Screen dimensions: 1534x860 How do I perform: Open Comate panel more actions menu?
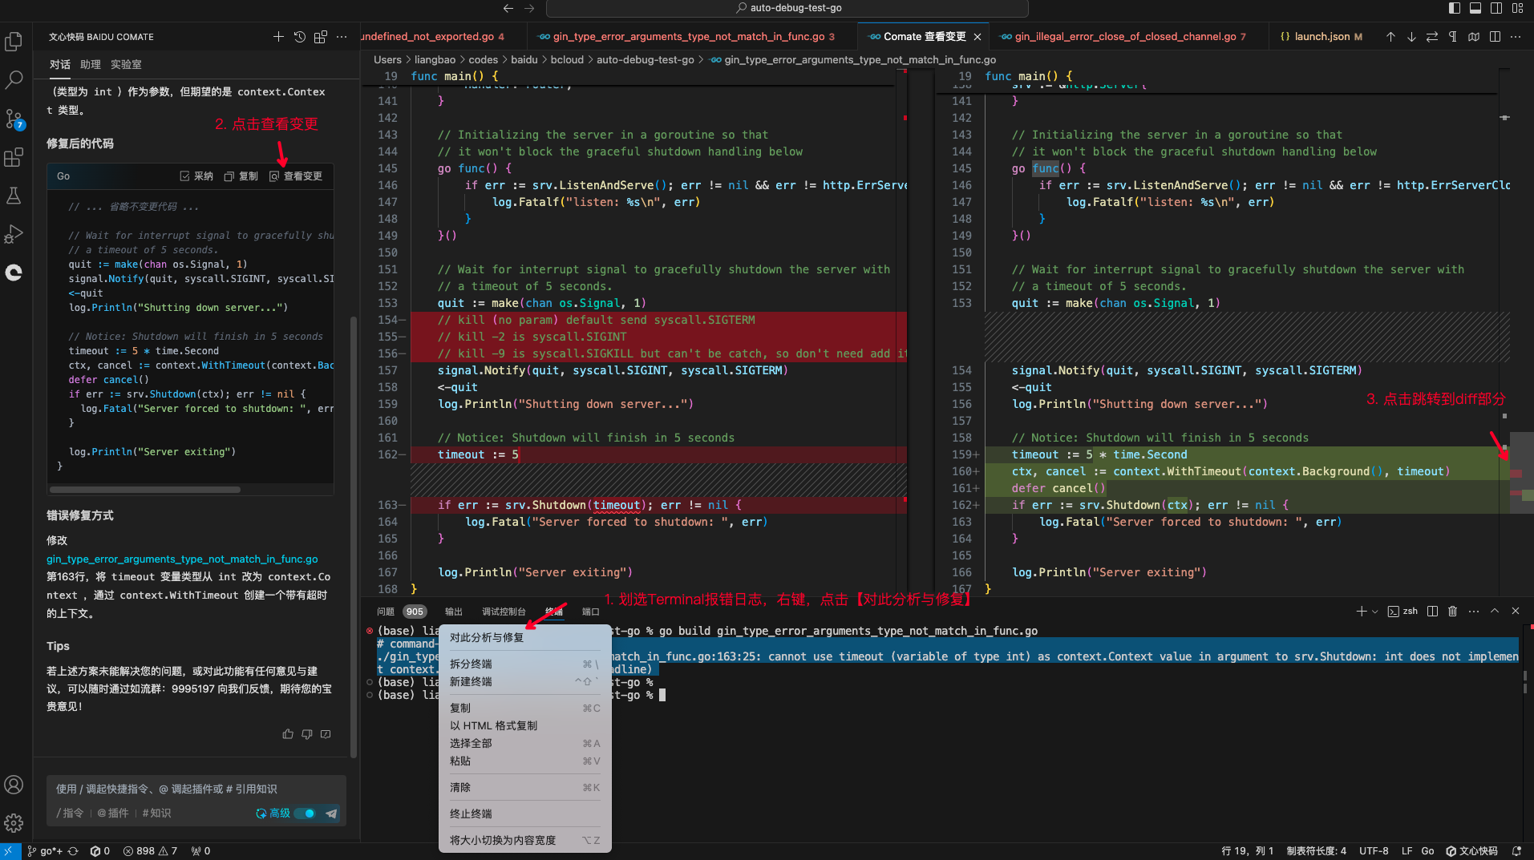pyautogui.click(x=342, y=37)
